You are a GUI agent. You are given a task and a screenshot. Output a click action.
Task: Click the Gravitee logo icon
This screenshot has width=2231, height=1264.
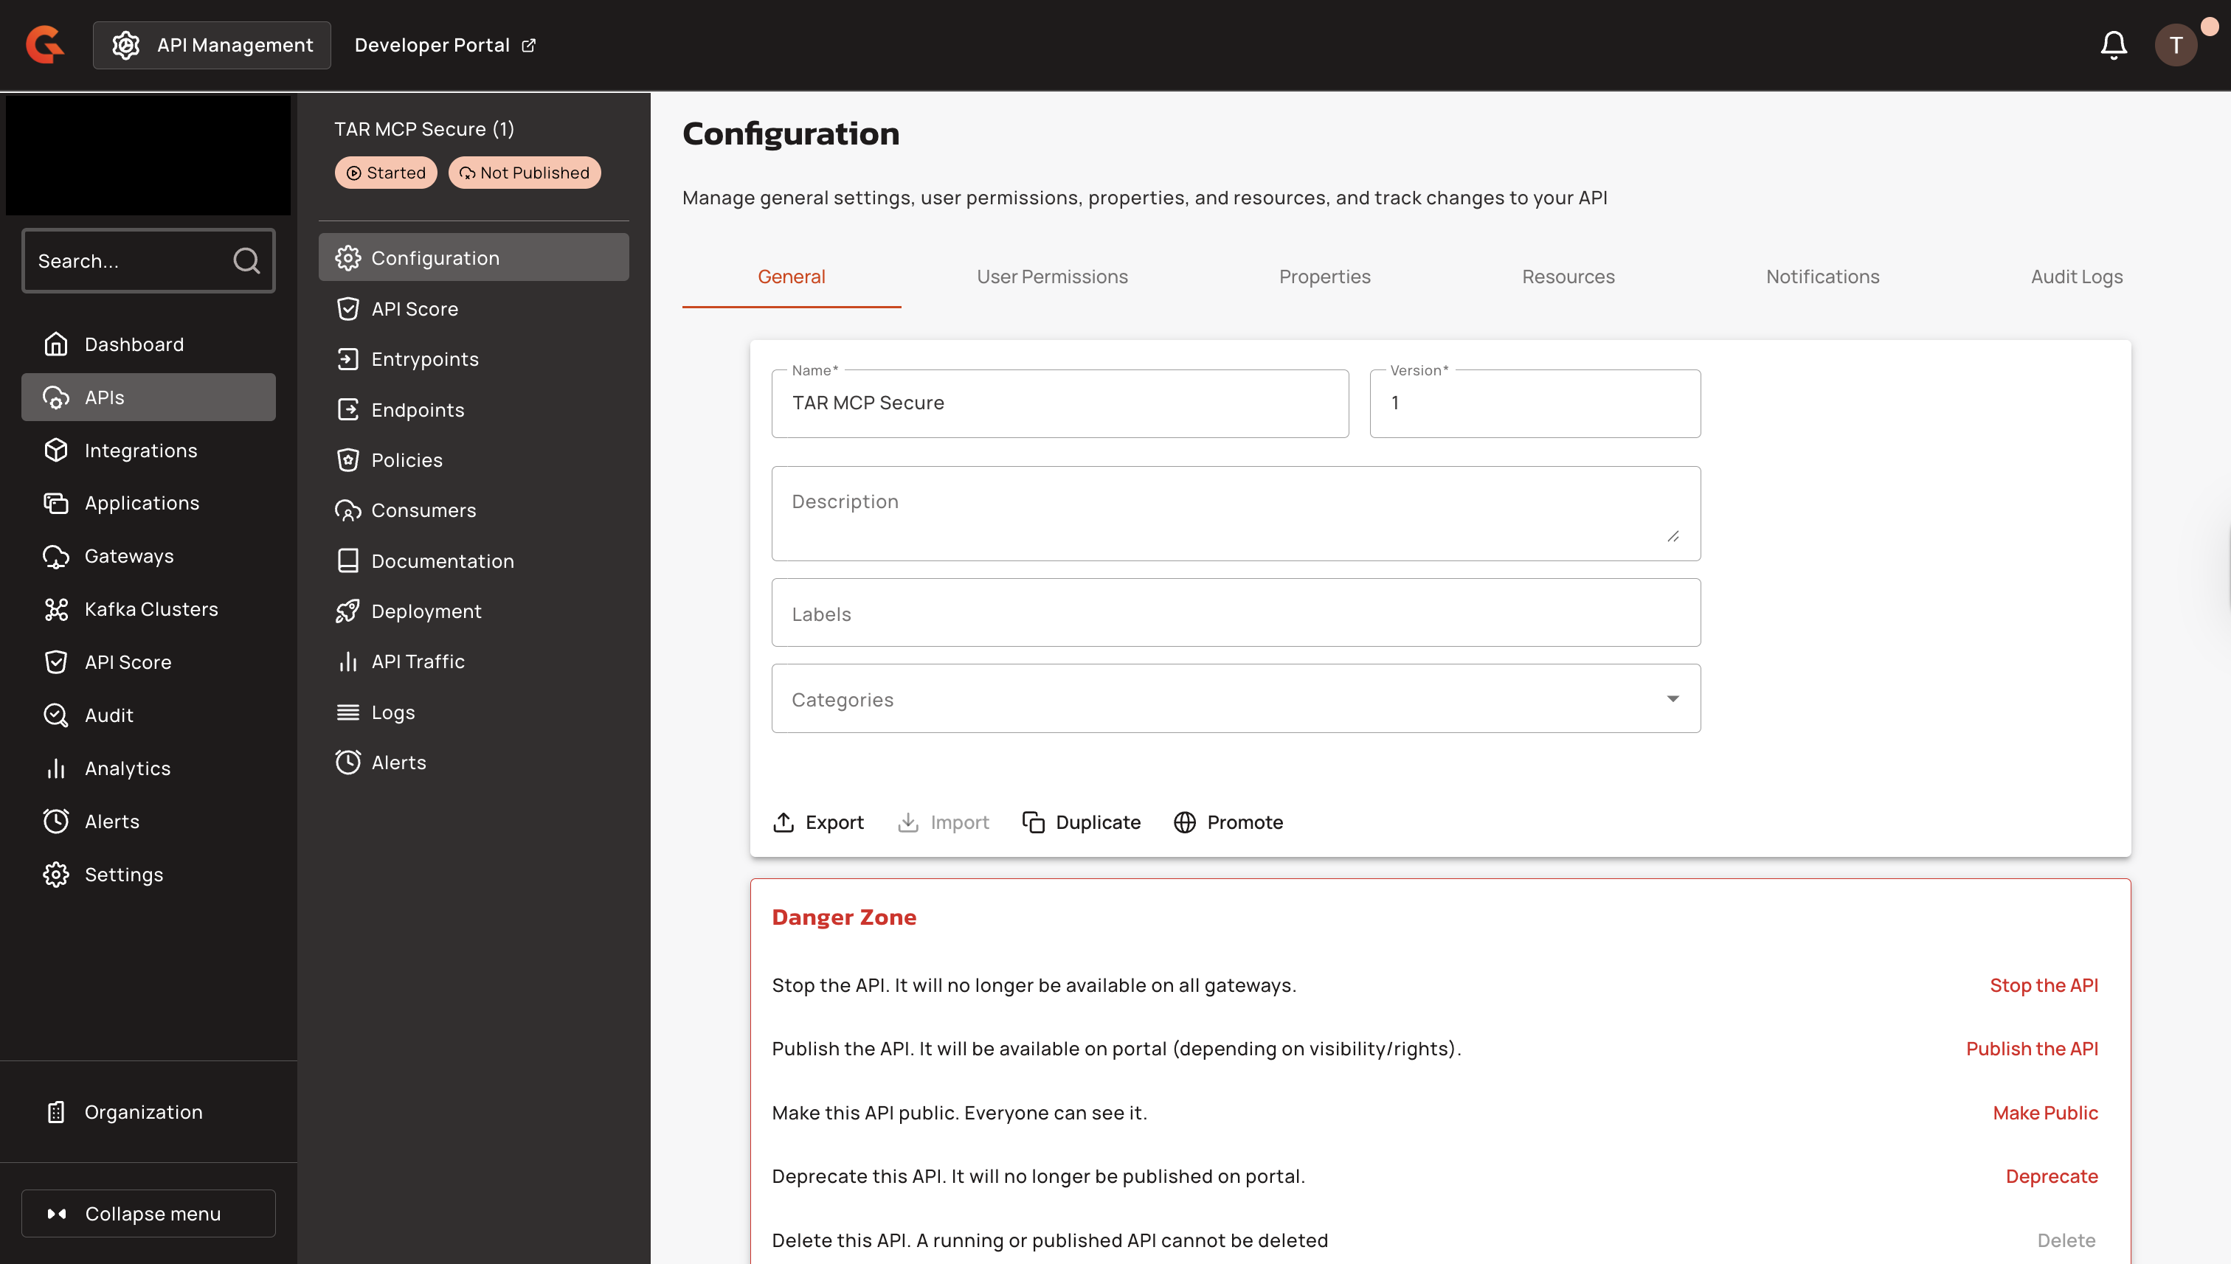[45, 45]
